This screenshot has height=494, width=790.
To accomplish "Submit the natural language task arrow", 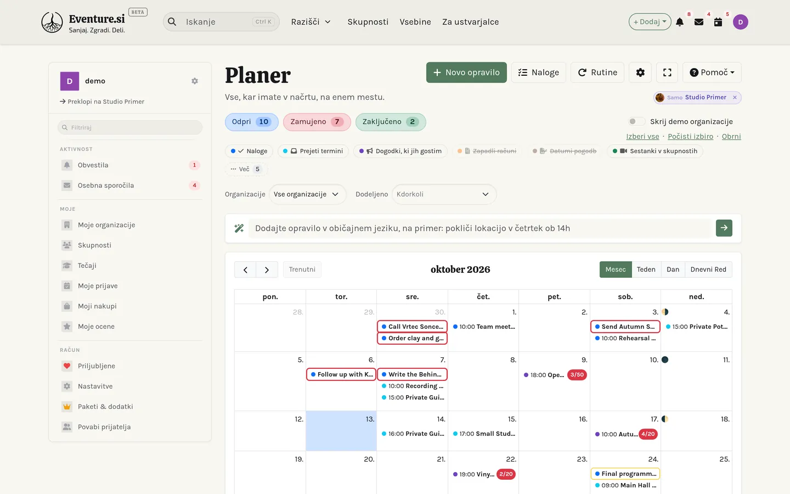I will 724,228.
